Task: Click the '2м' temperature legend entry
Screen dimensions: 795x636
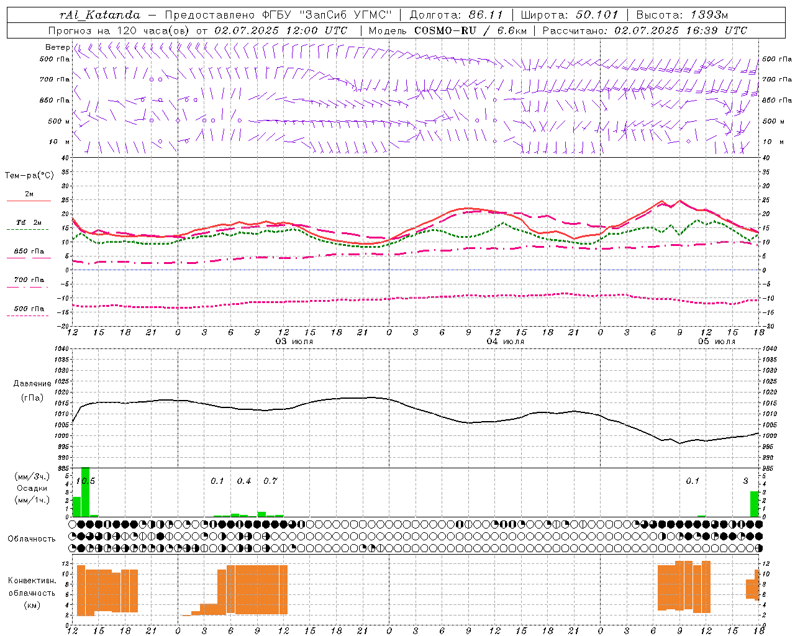Action: [29, 194]
